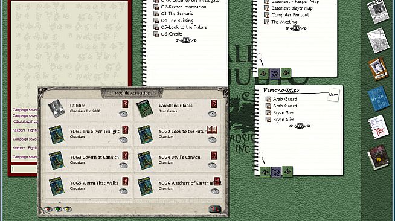This screenshot has height=221, width=395.
Task: Click the chat text entry box
Action: 24,169
